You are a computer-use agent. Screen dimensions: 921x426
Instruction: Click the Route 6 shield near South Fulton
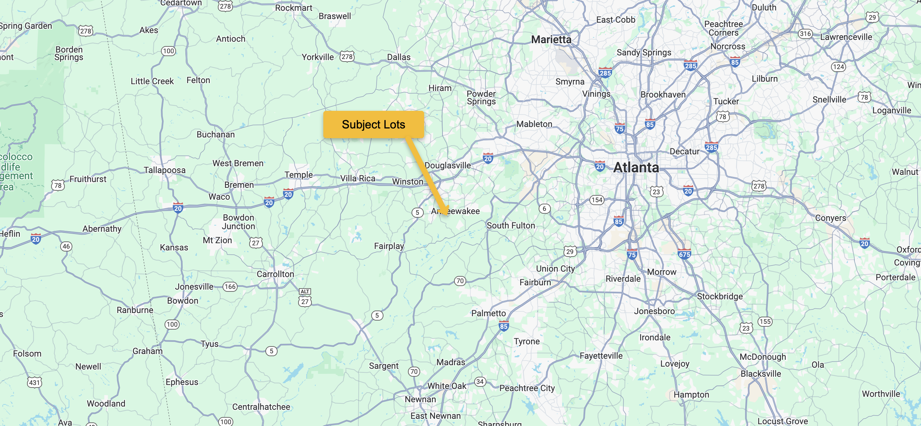544,209
